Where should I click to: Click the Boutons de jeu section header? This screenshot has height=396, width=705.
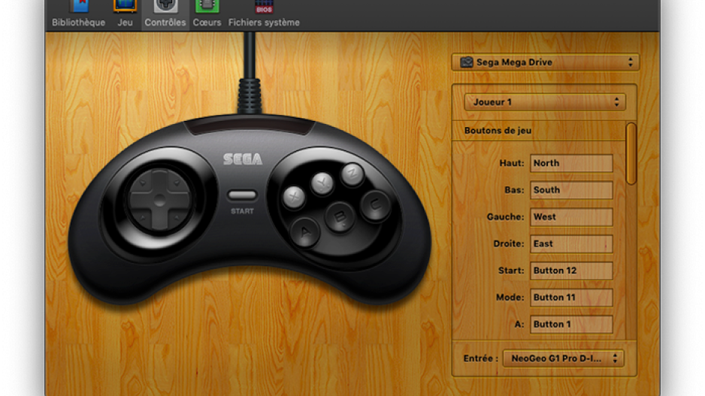(498, 131)
